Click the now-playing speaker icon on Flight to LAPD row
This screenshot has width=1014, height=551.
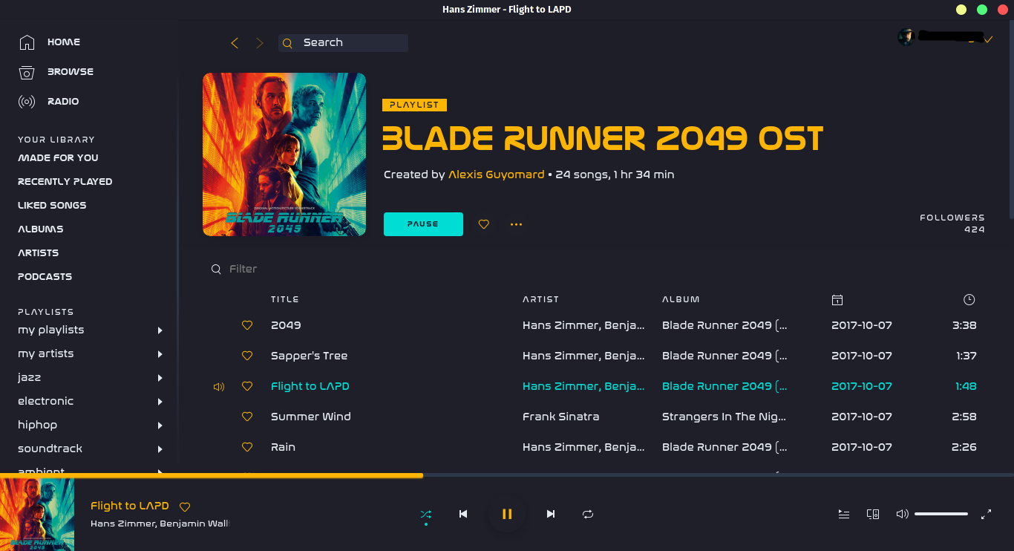pos(219,387)
